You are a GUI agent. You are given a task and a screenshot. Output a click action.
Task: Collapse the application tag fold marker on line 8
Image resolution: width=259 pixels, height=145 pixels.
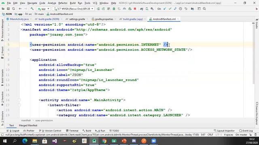click(19, 60)
